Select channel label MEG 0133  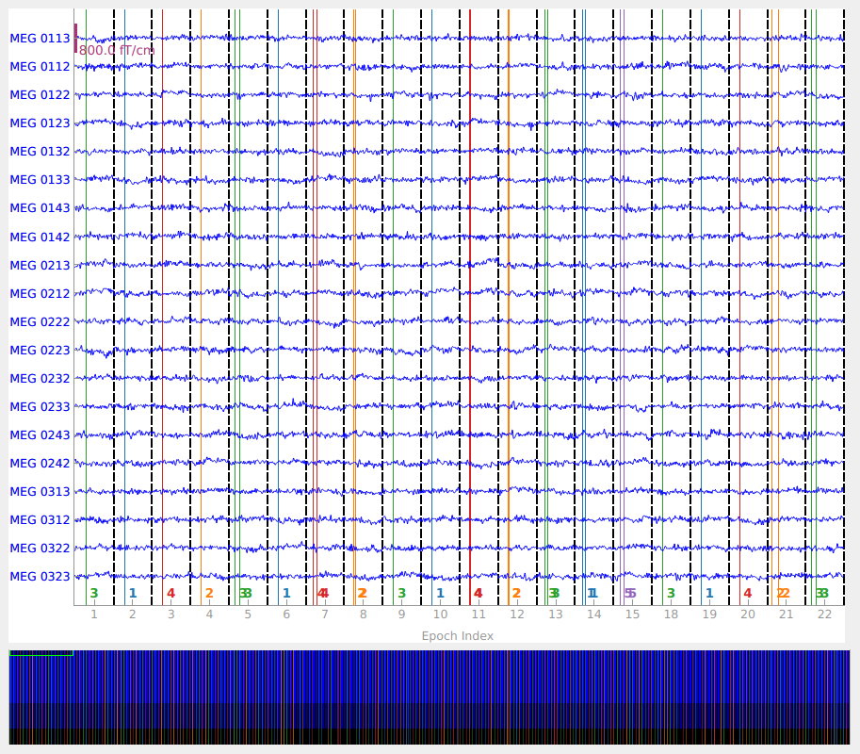click(x=41, y=180)
